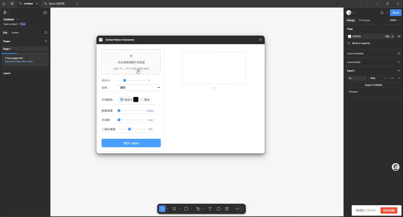Open the 1x export scale dropdown
This screenshot has height=217, width=403.
pos(357,78)
